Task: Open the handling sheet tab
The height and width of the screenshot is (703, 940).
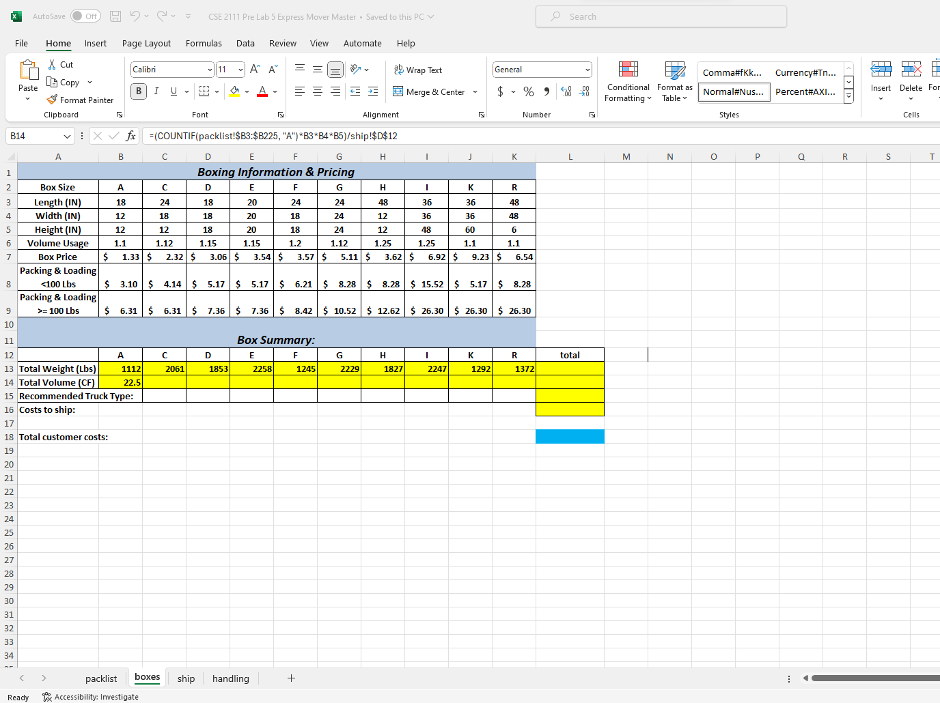Action: [231, 678]
